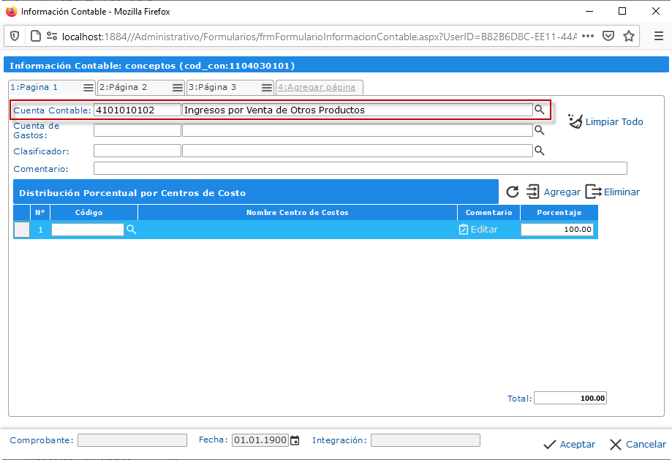Click the Clasificador description field
Viewport: 672px width, 460px height.
(x=358, y=151)
